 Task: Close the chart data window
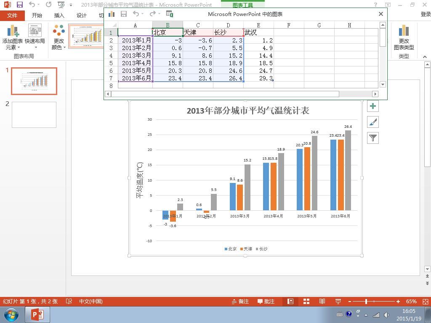[380, 14]
